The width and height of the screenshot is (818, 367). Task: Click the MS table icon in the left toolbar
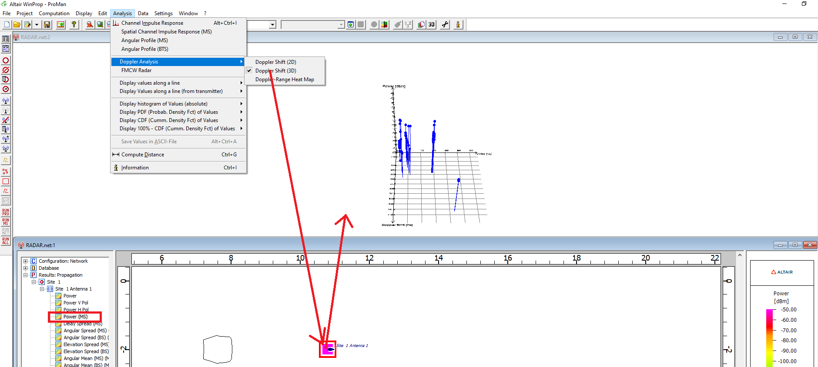pos(6,49)
